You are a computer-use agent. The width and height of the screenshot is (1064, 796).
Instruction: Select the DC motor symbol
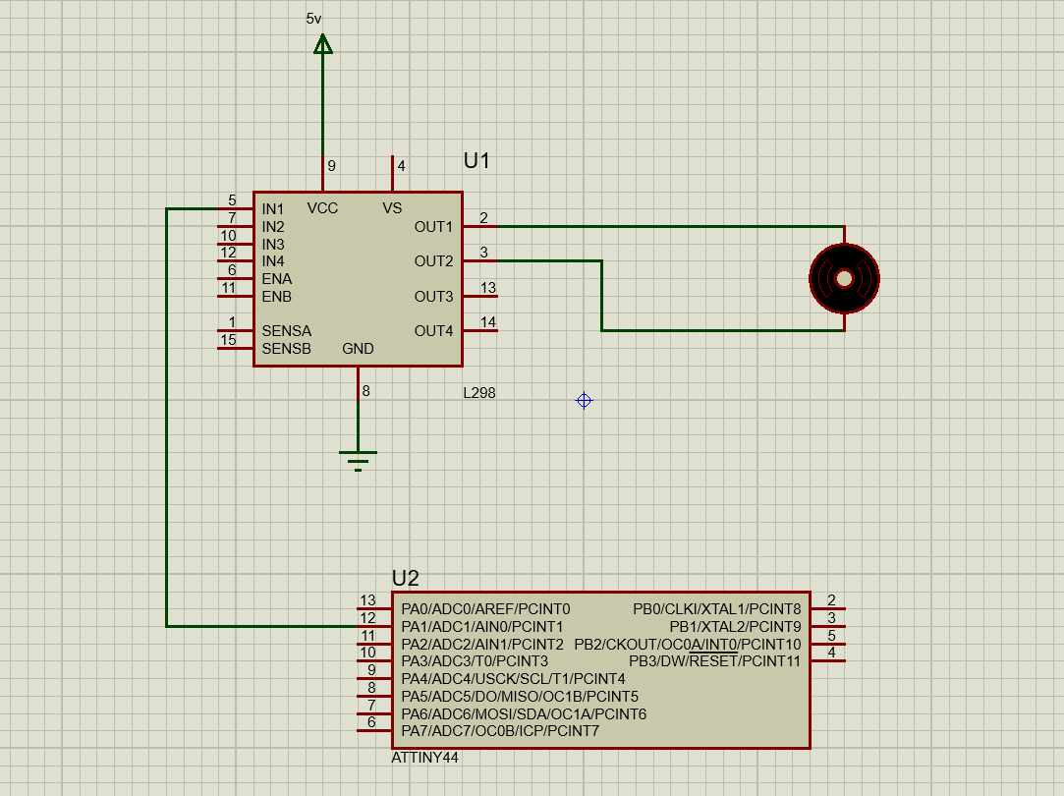tap(844, 279)
